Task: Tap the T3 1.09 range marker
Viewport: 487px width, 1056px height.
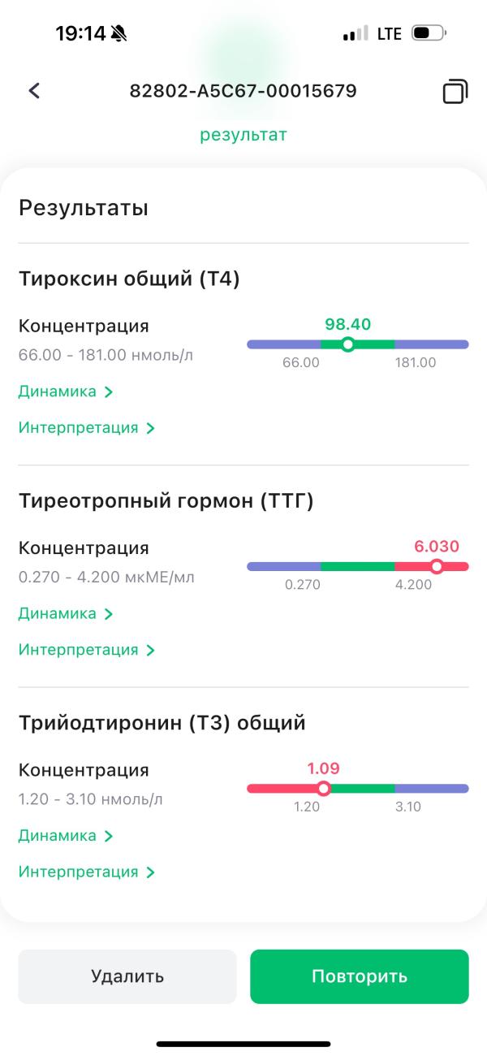Action: 323,788
